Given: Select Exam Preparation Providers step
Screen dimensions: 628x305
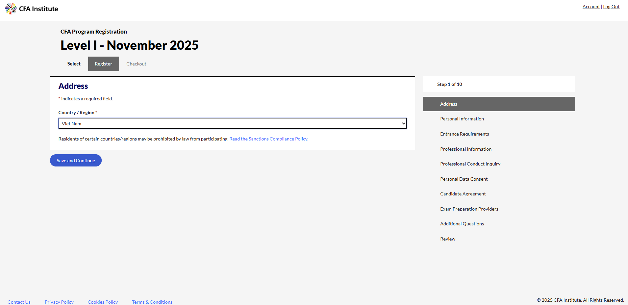Looking at the screenshot, I should pyautogui.click(x=469, y=209).
